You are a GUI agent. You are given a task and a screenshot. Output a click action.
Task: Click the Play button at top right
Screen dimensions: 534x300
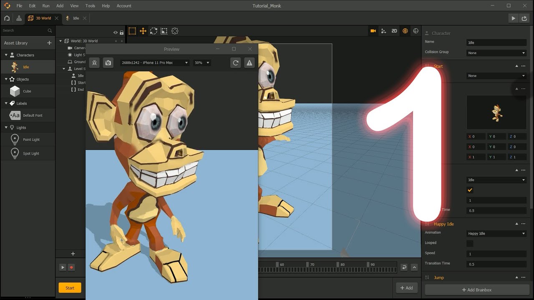(513, 18)
